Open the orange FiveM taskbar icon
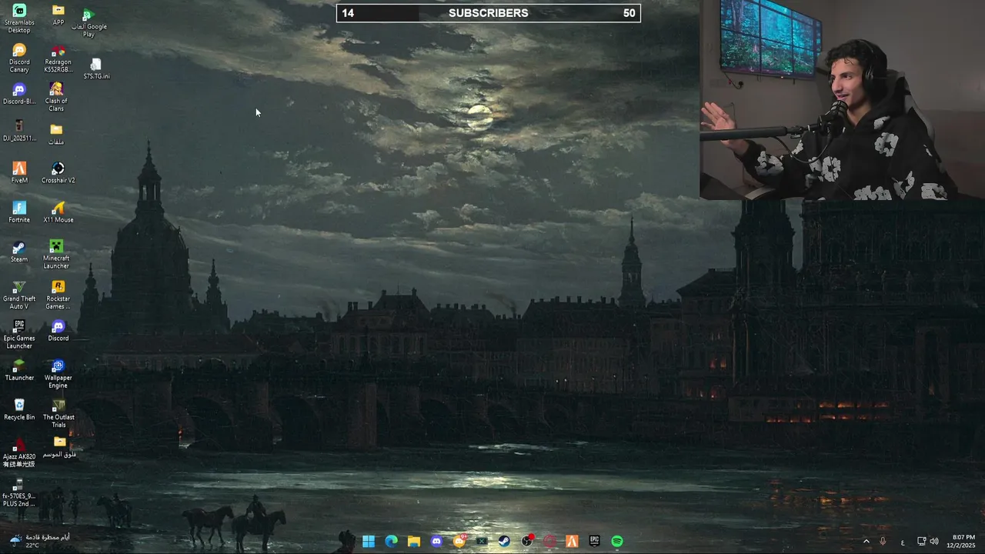 tap(572, 542)
